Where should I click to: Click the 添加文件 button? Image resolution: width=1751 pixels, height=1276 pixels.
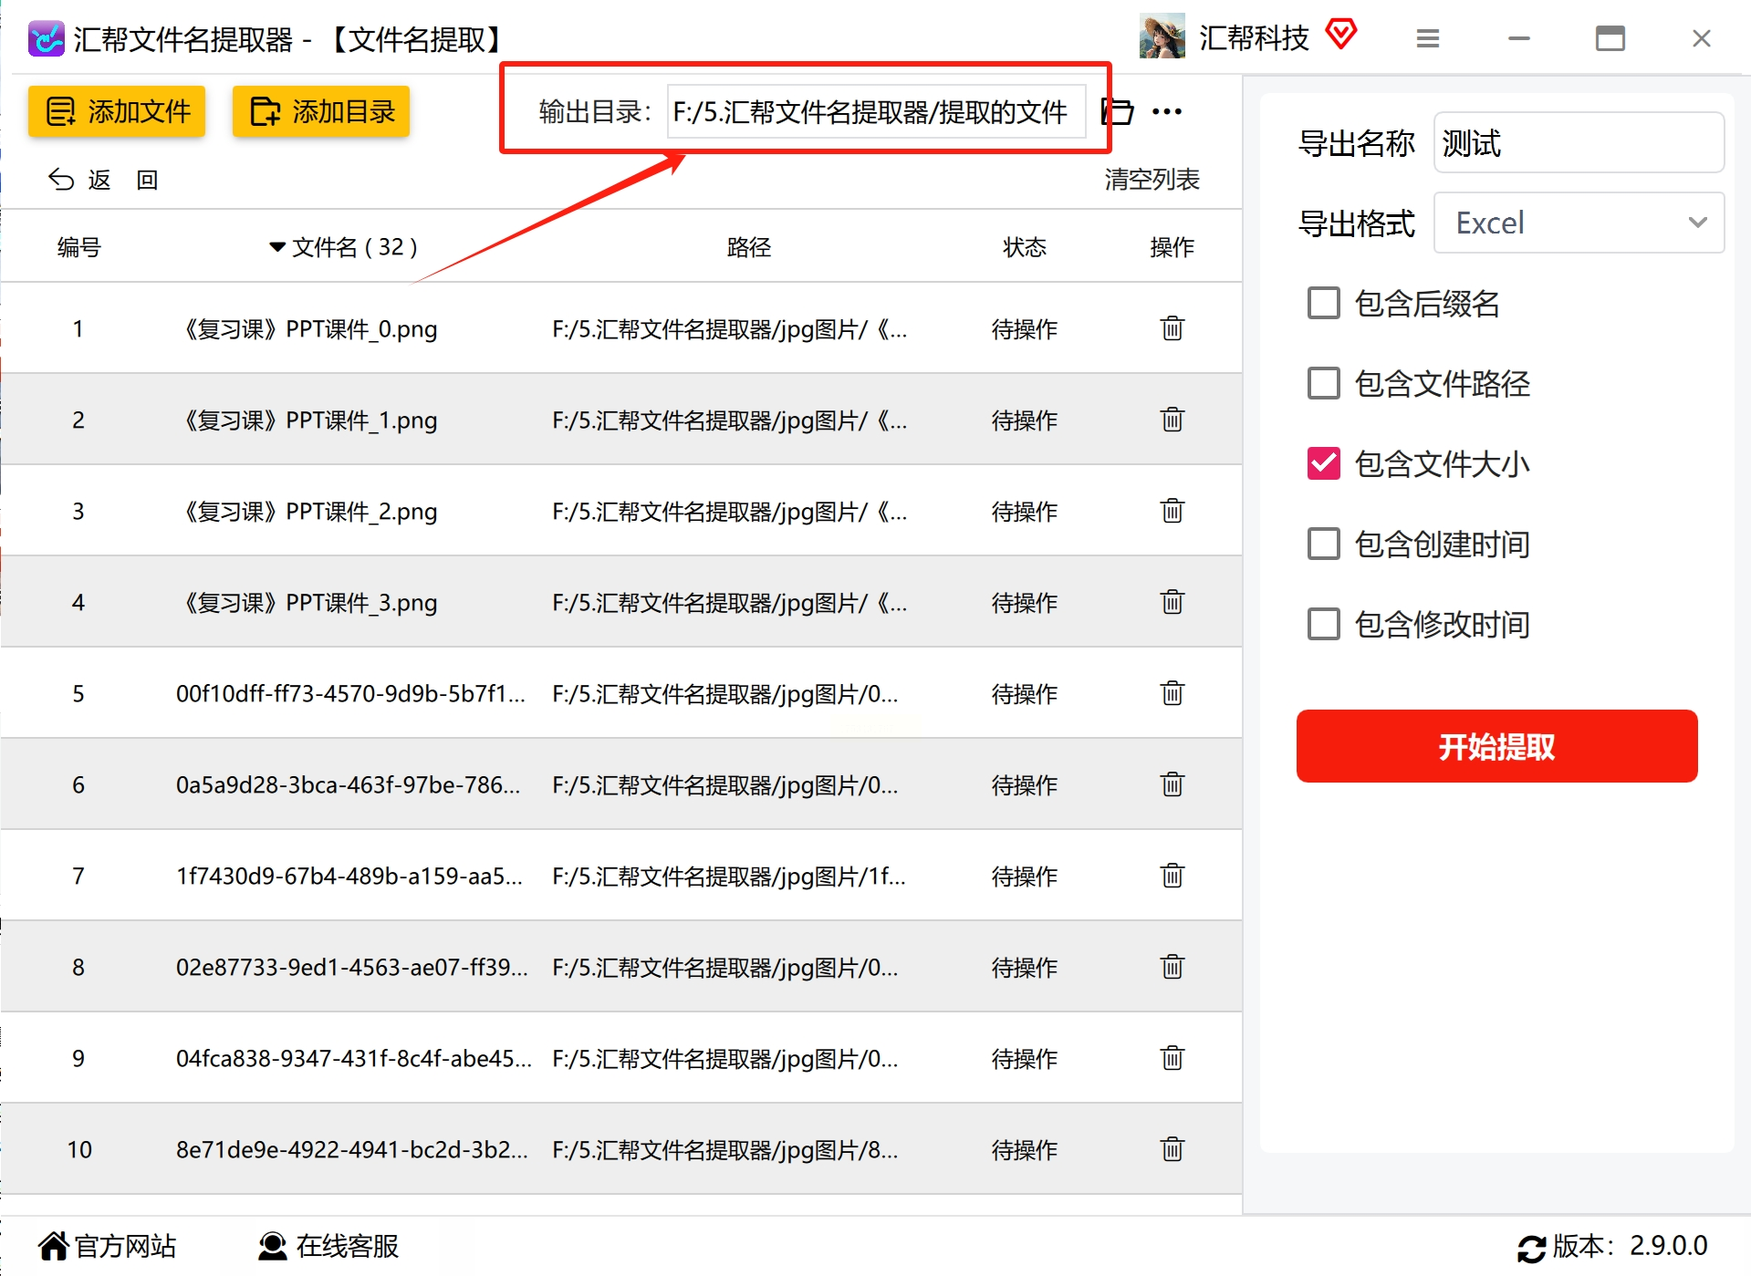pos(117,112)
